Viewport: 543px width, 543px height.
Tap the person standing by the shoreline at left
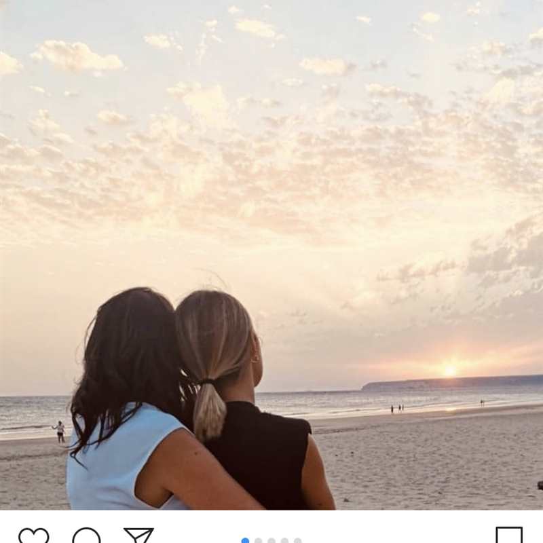(60, 432)
